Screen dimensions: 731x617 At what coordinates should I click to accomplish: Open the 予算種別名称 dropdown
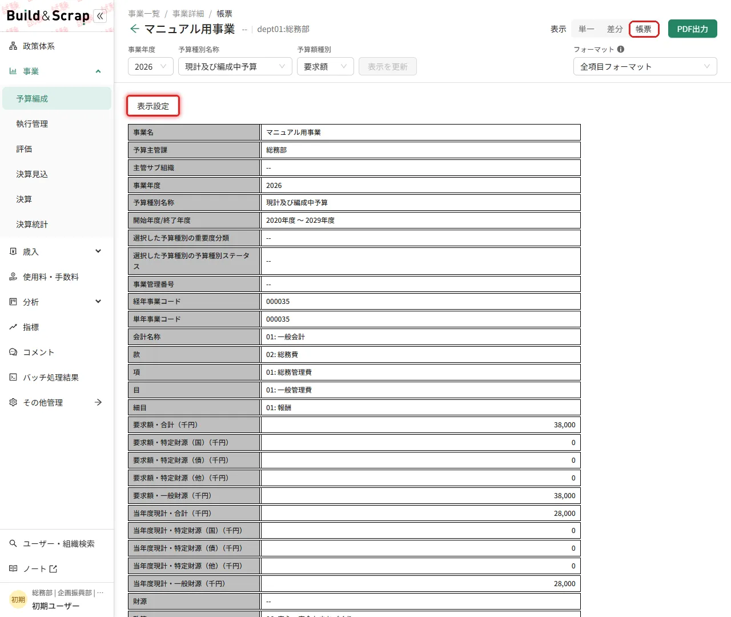pyautogui.click(x=235, y=67)
